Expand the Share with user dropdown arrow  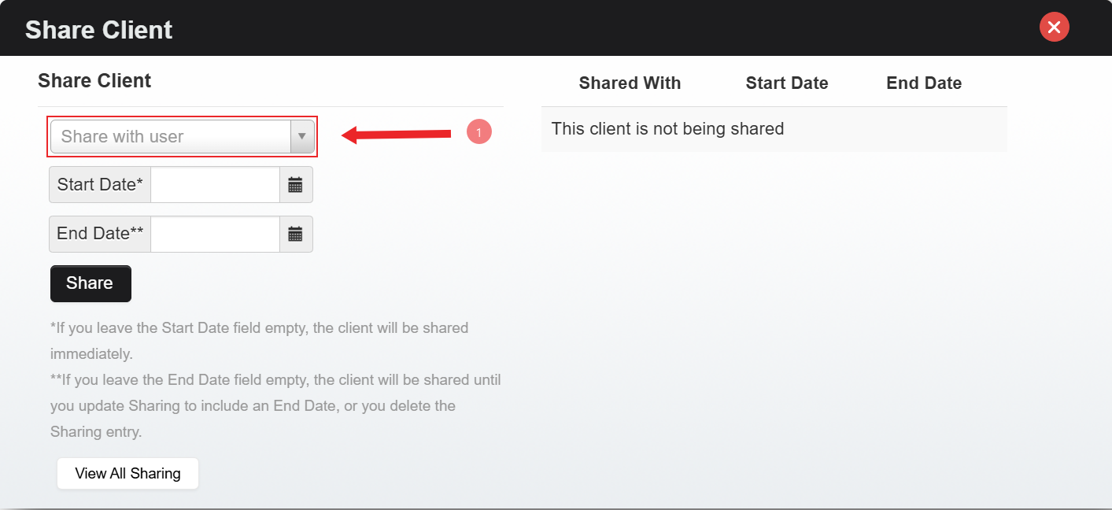(x=301, y=137)
